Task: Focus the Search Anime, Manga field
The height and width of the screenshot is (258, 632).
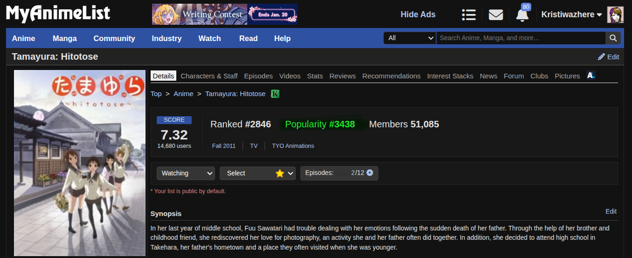Action: point(521,38)
